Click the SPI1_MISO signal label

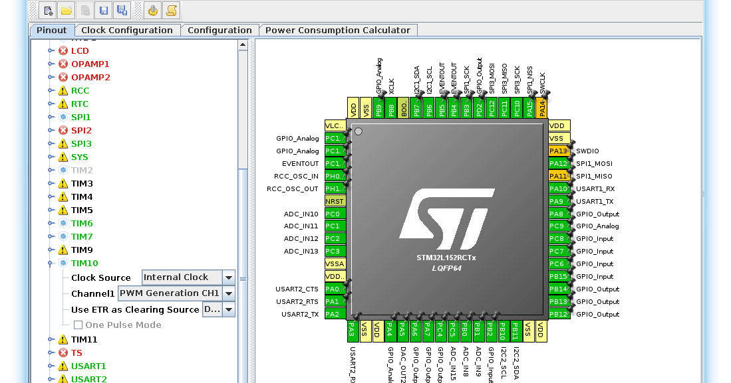tap(594, 176)
